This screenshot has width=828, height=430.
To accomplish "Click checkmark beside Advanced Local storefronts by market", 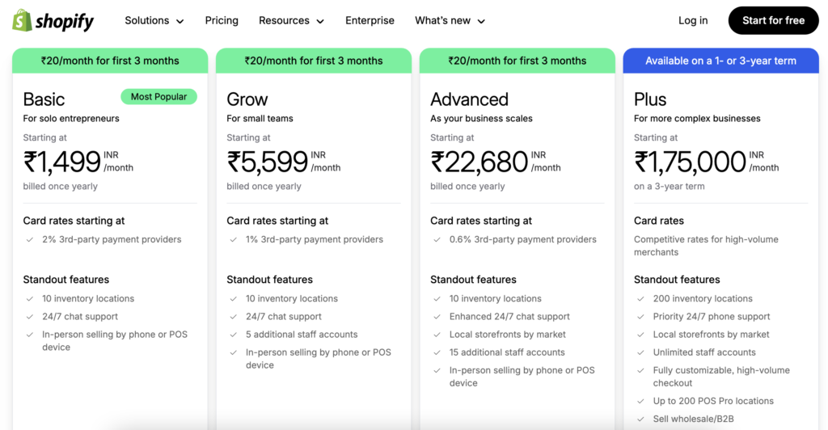I will (x=437, y=335).
